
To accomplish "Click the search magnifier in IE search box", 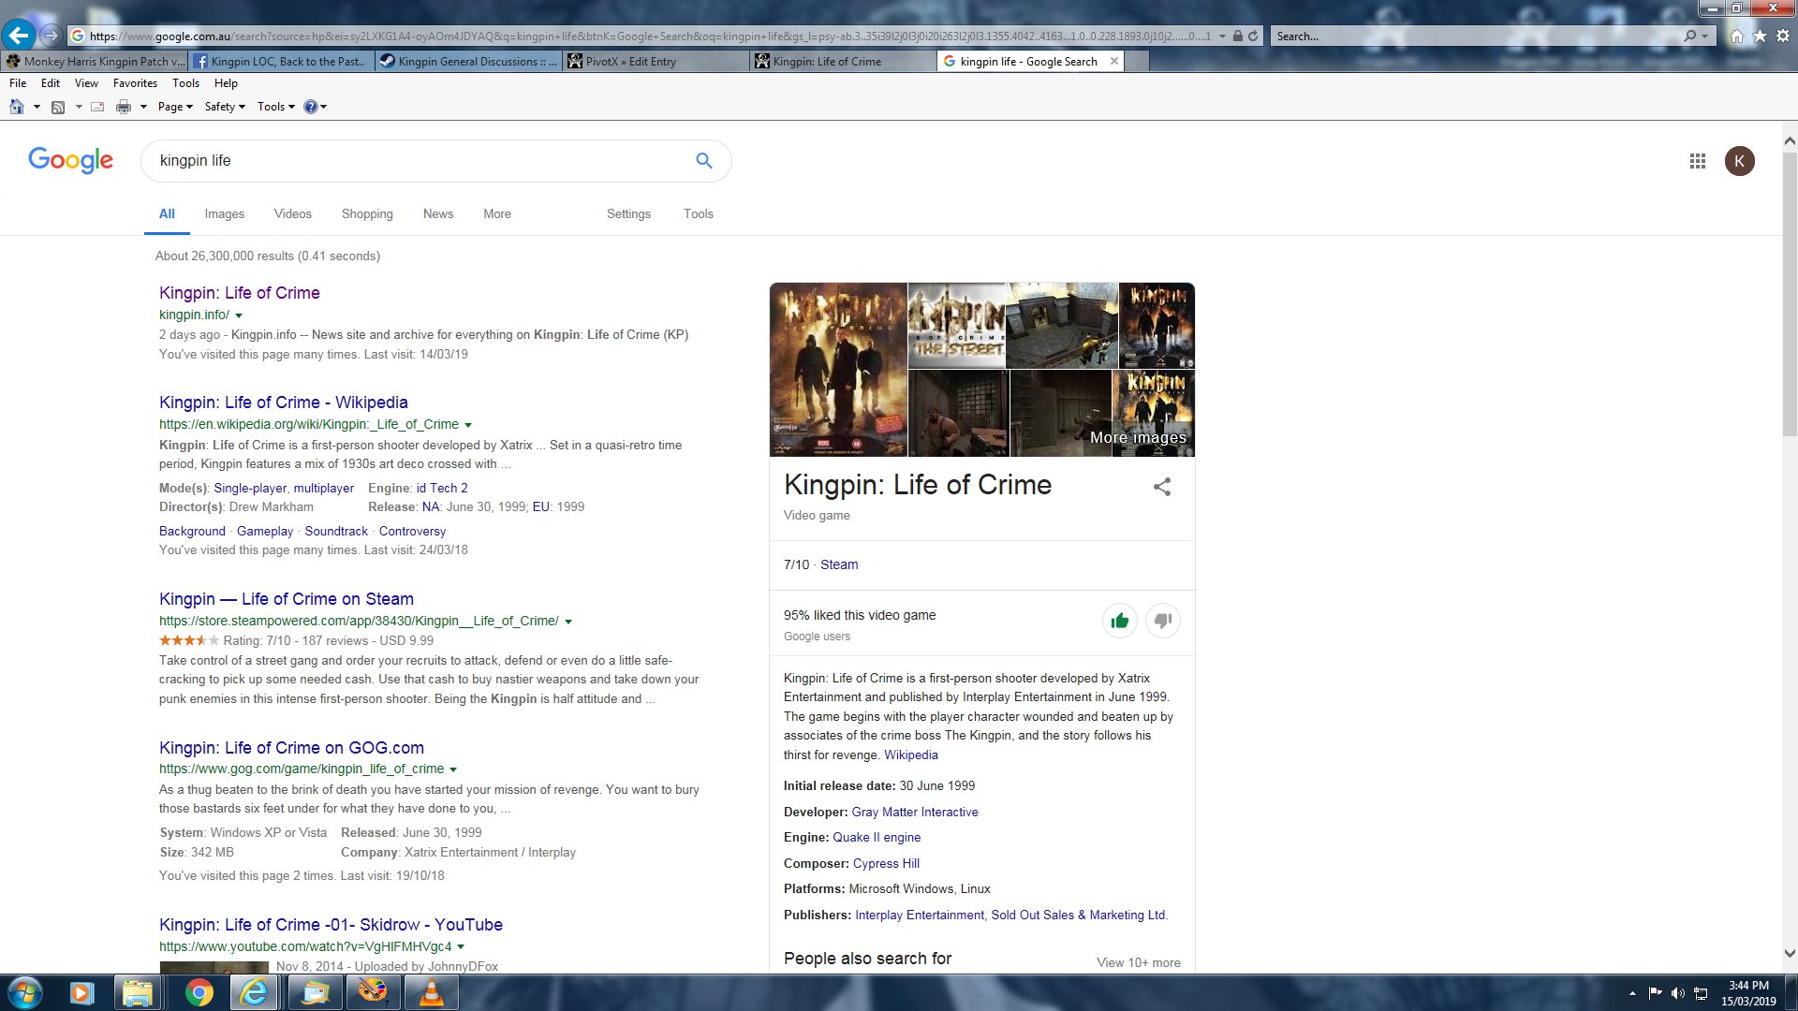I will click(x=1689, y=36).
